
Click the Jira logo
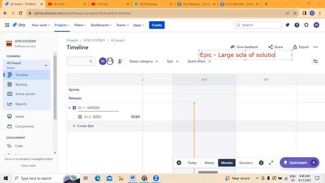point(19,25)
